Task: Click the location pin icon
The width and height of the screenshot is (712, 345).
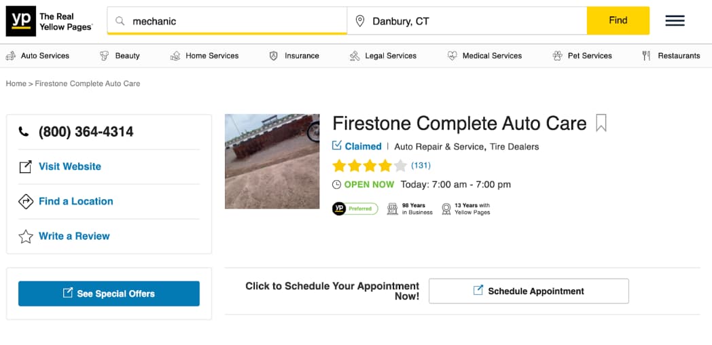Action: pos(359,21)
